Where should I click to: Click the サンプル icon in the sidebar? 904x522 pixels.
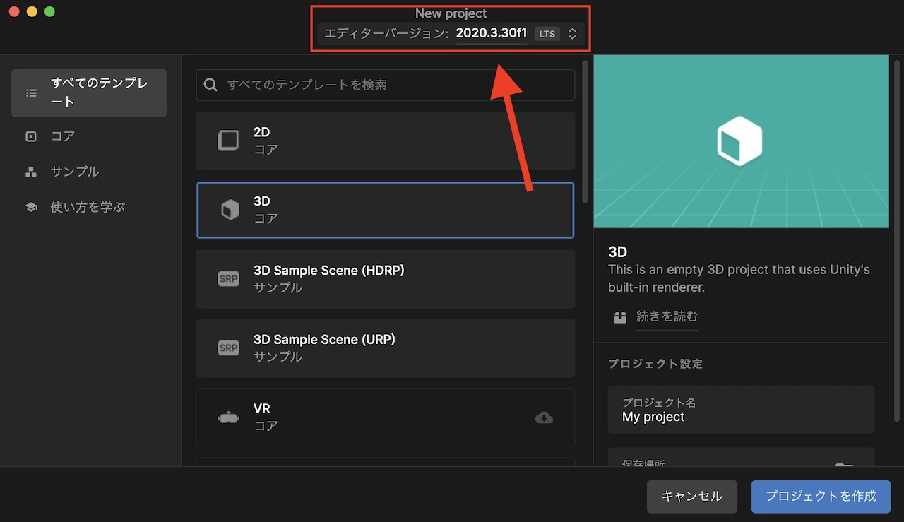coord(30,172)
